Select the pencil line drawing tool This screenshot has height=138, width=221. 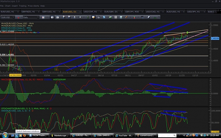pos(126,17)
